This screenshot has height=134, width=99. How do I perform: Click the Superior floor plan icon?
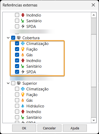[19, 83]
